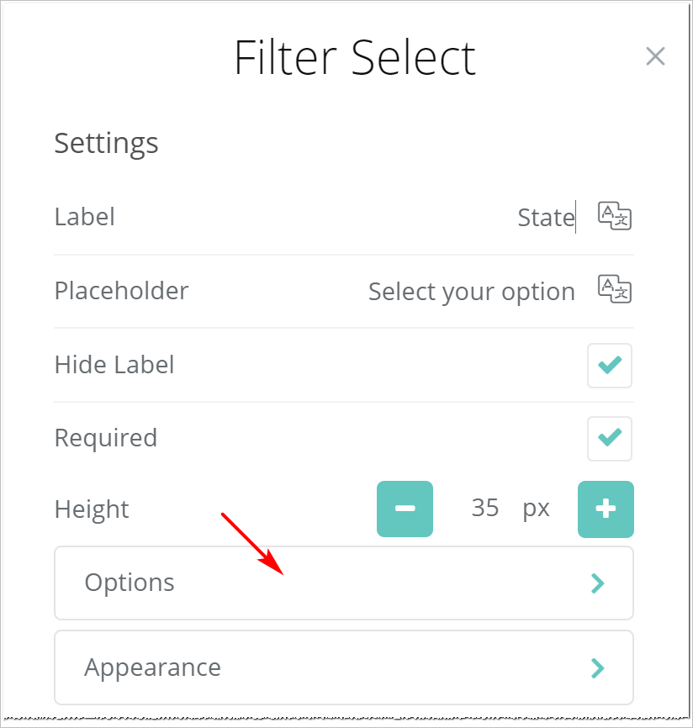Uncheck the Required checkbox
The width and height of the screenshot is (693, 728).
click(x=610, y=438)
